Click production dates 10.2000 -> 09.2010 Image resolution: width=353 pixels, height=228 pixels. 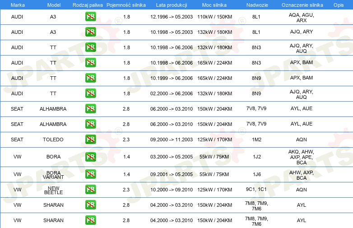click(172, 190)
